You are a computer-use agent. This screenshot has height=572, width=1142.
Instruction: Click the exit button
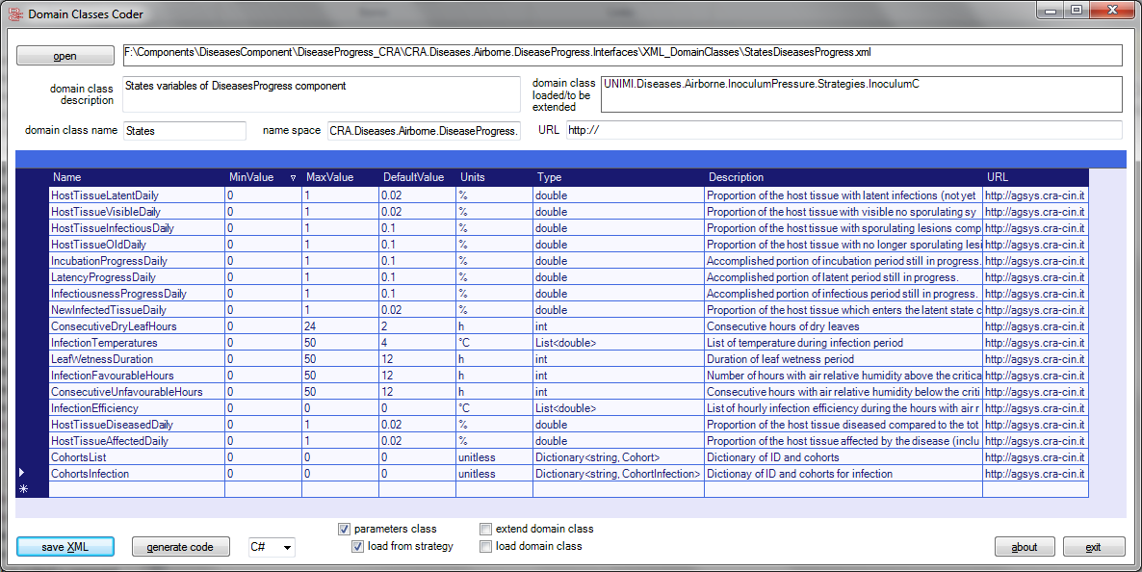point(1093,547)
